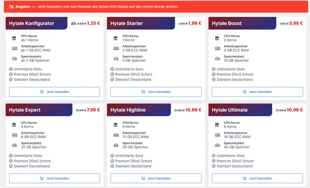The height and width of the screenshot is (188, 310).
Task: Click '8 Kerne' in Ultimate card
Action: 230,127
